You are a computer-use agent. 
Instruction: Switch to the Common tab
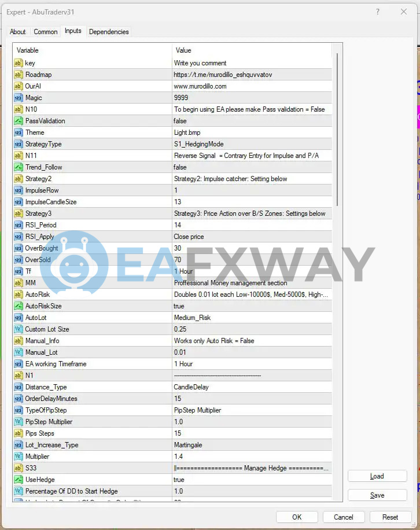click(x=46, y=32)
